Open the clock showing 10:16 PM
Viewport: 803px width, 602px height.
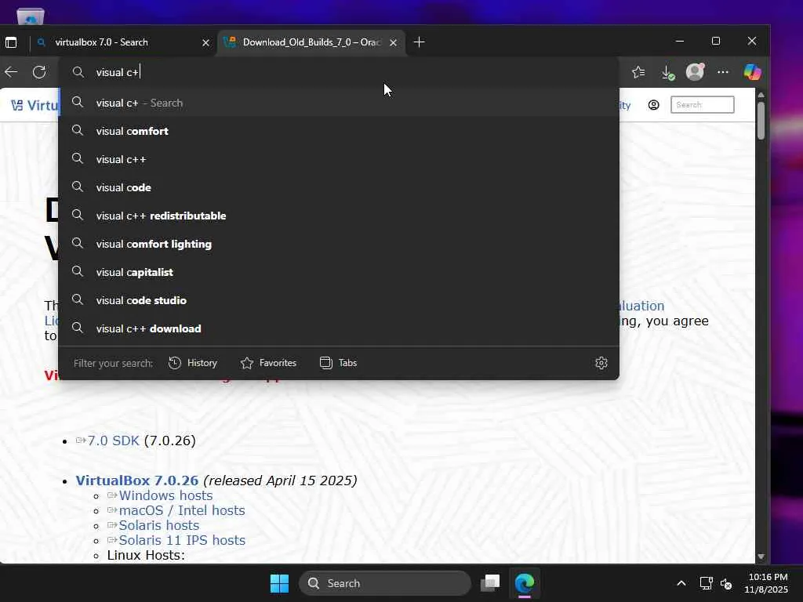[x=767, y=583]
